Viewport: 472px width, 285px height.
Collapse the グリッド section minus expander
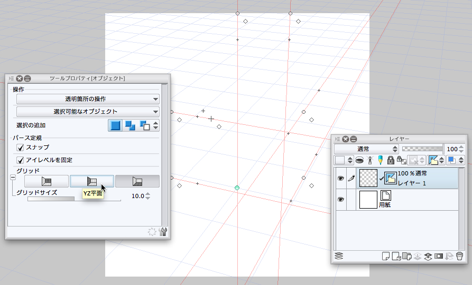click(13, 178)
